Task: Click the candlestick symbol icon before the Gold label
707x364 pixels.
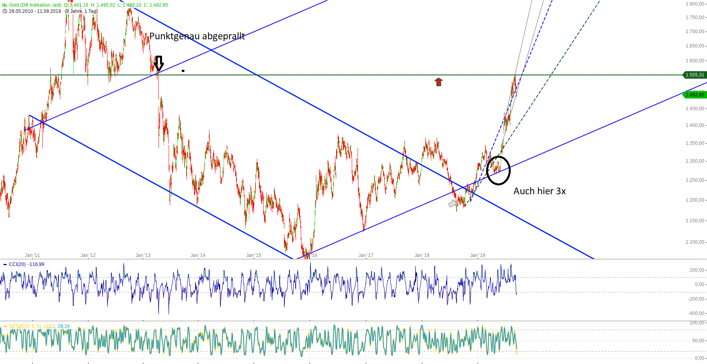Action: click(4, 4)
